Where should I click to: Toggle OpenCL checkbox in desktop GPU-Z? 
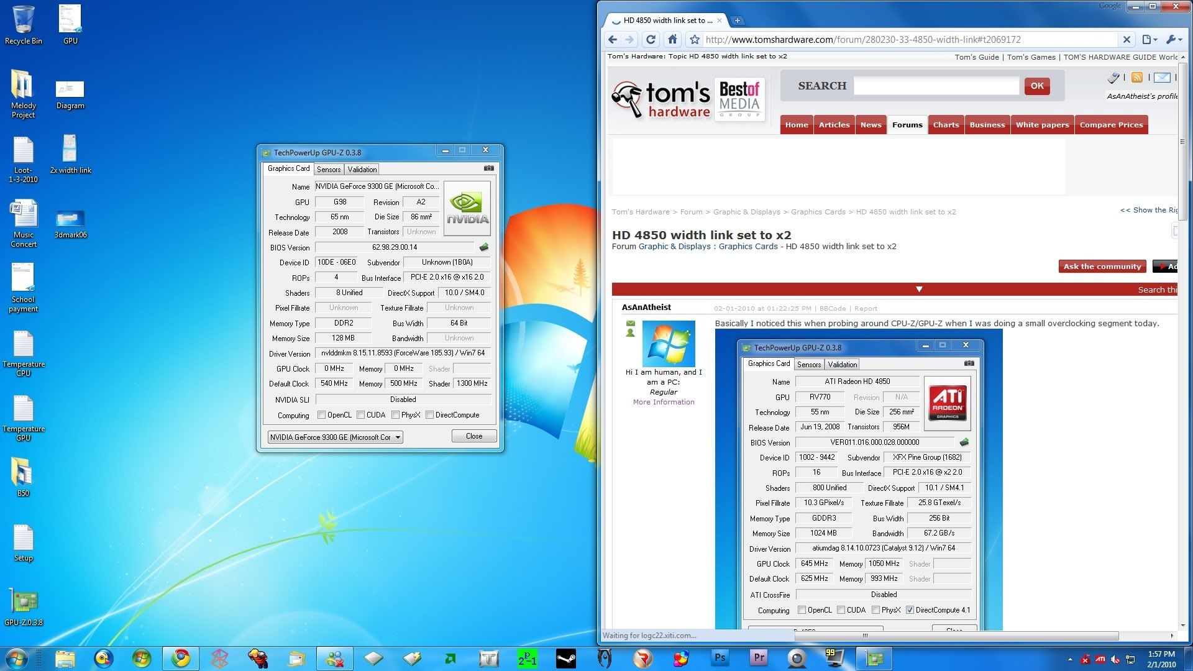click(321, 415)
